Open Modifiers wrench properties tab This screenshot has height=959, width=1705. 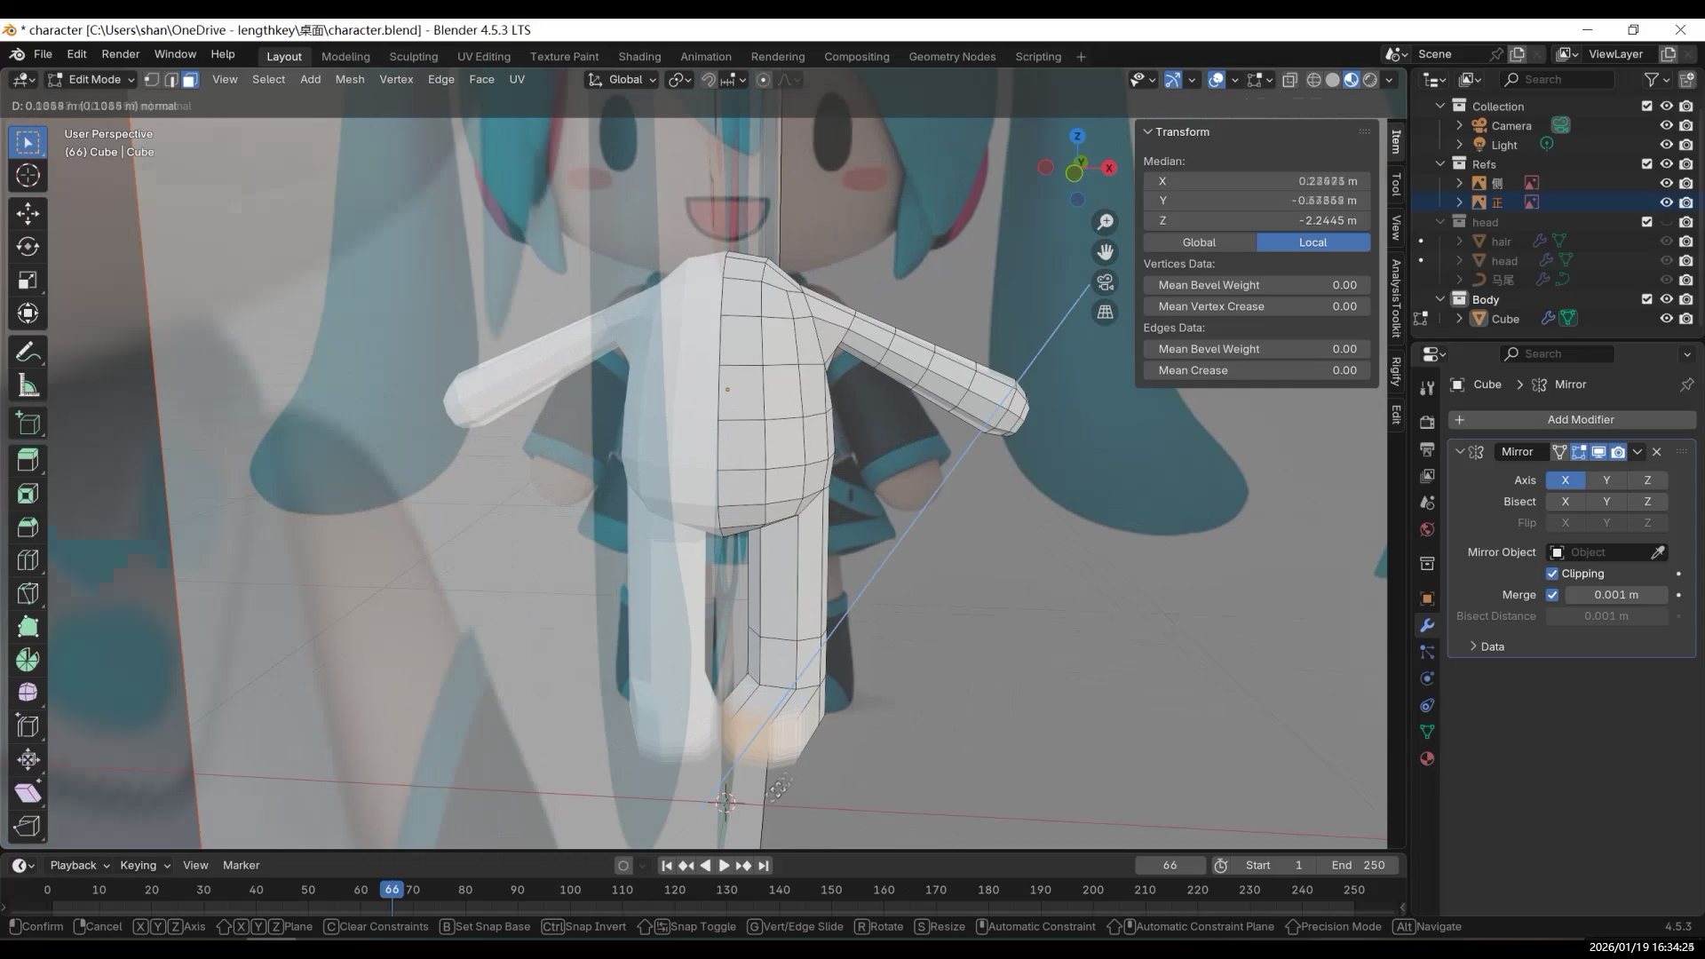click(x=1427, y=626)
